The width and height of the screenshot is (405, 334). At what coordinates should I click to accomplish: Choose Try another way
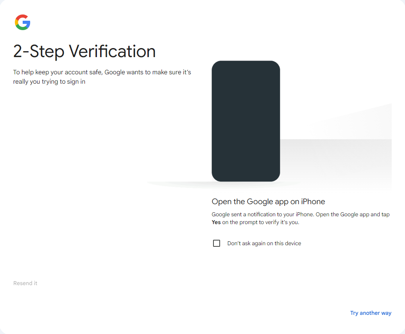371,313
